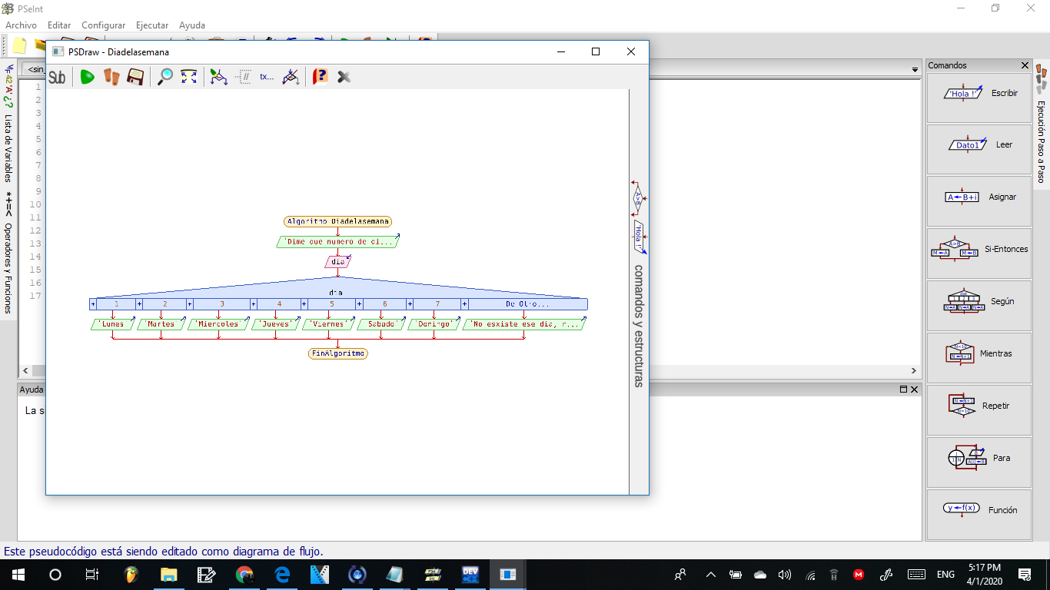Click the editor's horizontal scrollbar right arrow
Viewport: 1050px width, 590px height.
(x=914, y=371)
